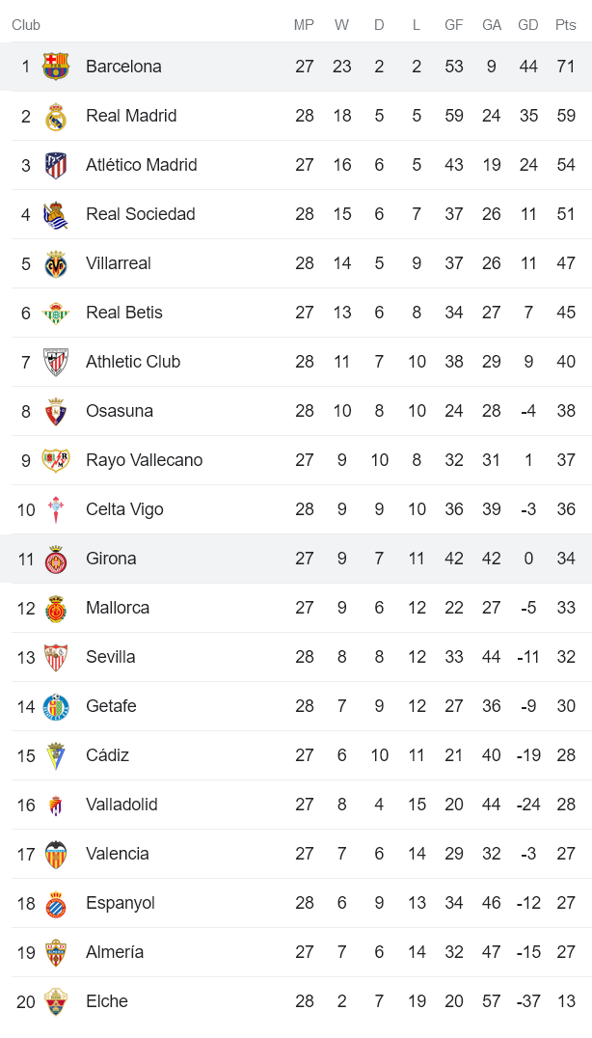Open the Rayo Vallecano team link

[144, 460]
